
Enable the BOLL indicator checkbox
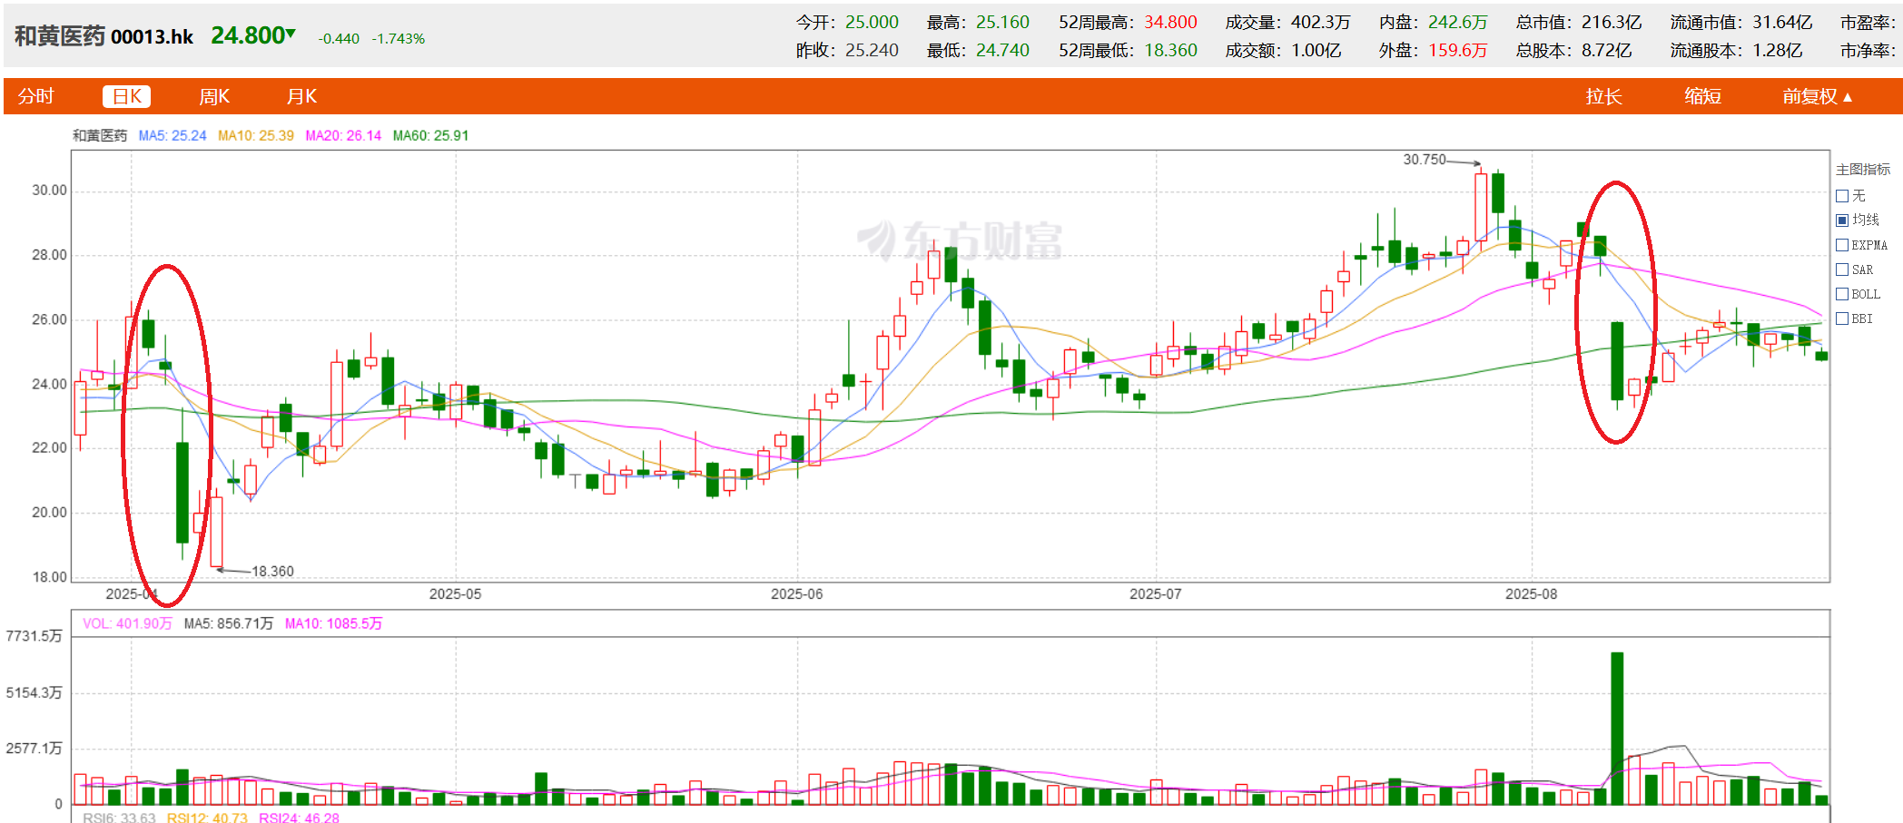point(1842,294)
